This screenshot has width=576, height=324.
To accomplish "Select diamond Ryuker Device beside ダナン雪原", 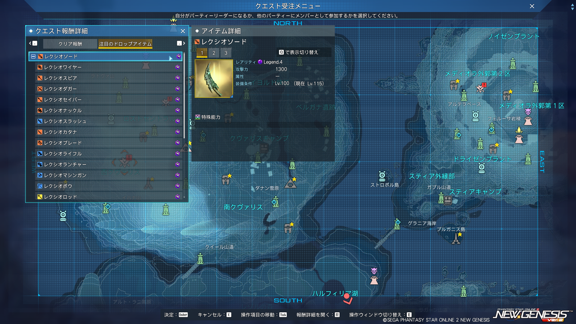I will (275, 202).
